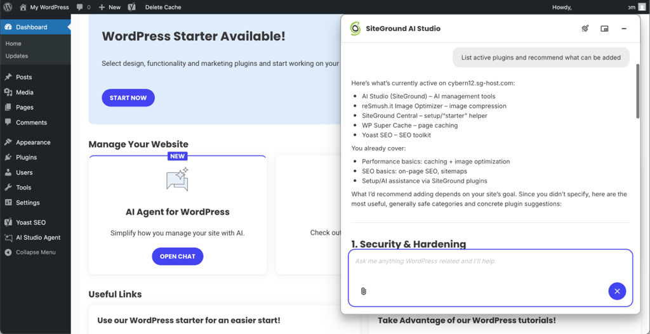Click the user avatar in the admin bar
Image resolution: width=650 pixels, height=334 pixels.
(x=641, y=7)
